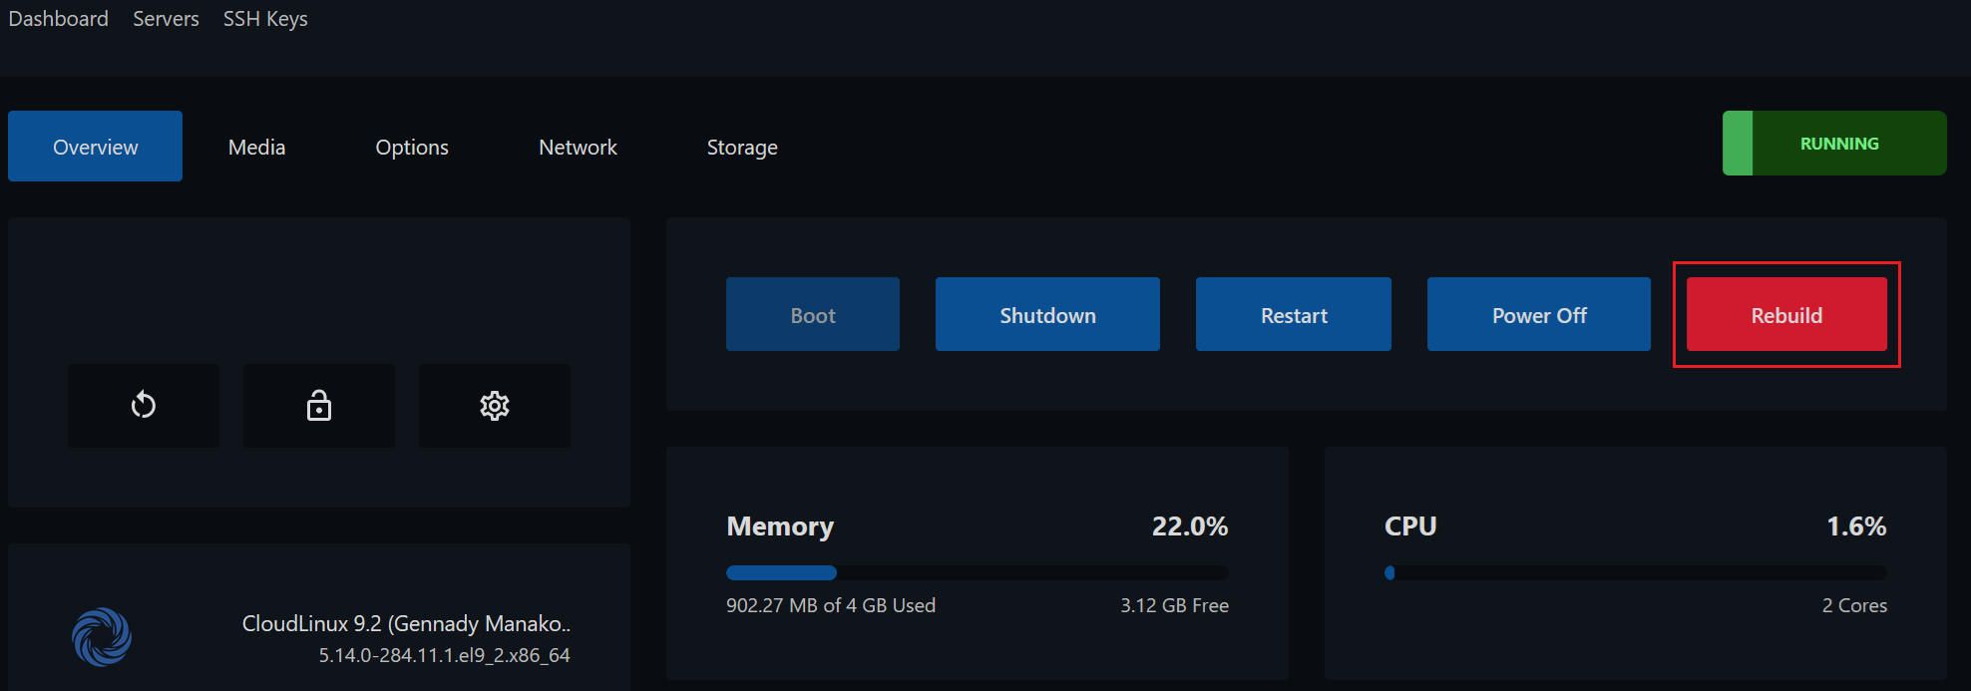Viewport: 1971px width, 691px height.
Task: Restart the running server
Action: coord(1293,314)
